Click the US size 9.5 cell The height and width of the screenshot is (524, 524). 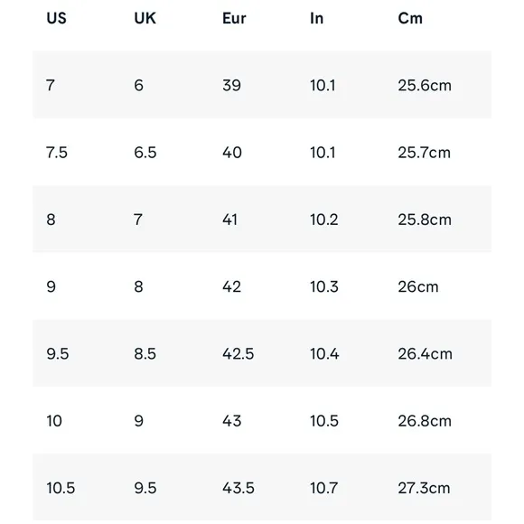pyautogui.click(x=58, y=353)
